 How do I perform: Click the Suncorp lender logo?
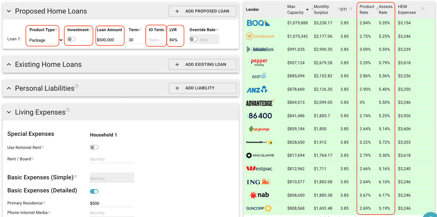click(259, 208)
